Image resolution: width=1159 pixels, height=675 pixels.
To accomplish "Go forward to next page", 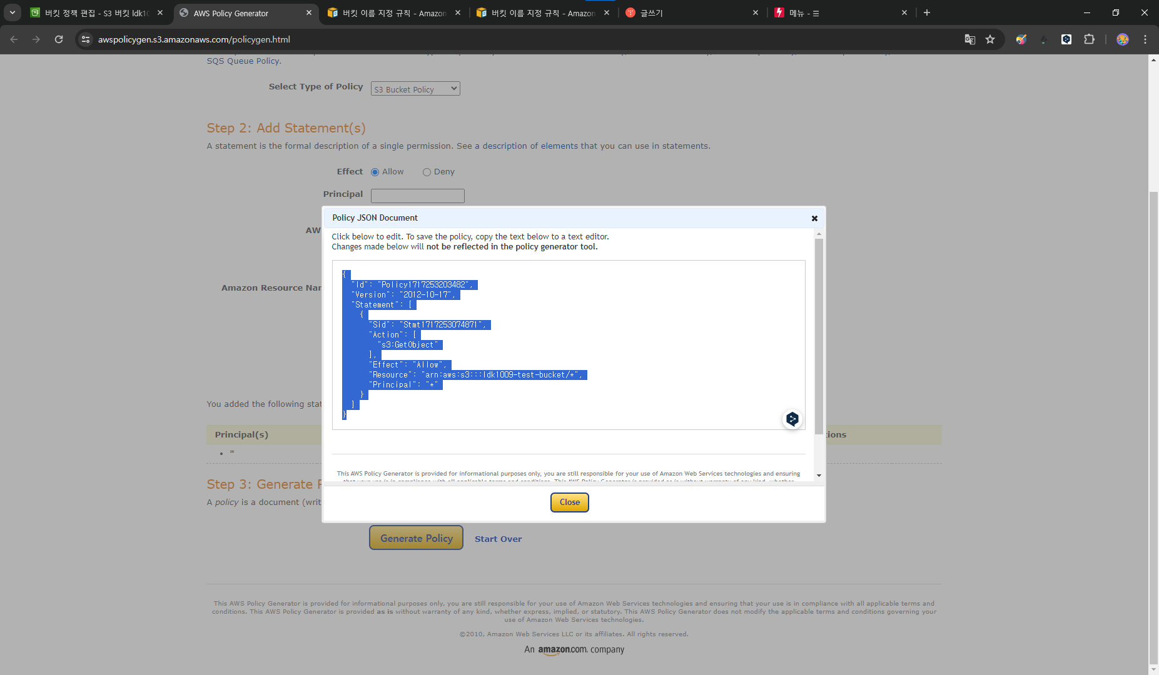I will click(36, 39).
